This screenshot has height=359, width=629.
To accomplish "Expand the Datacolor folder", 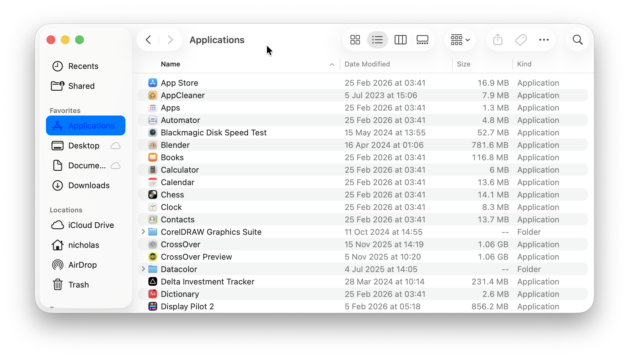I will click(143, 269).
